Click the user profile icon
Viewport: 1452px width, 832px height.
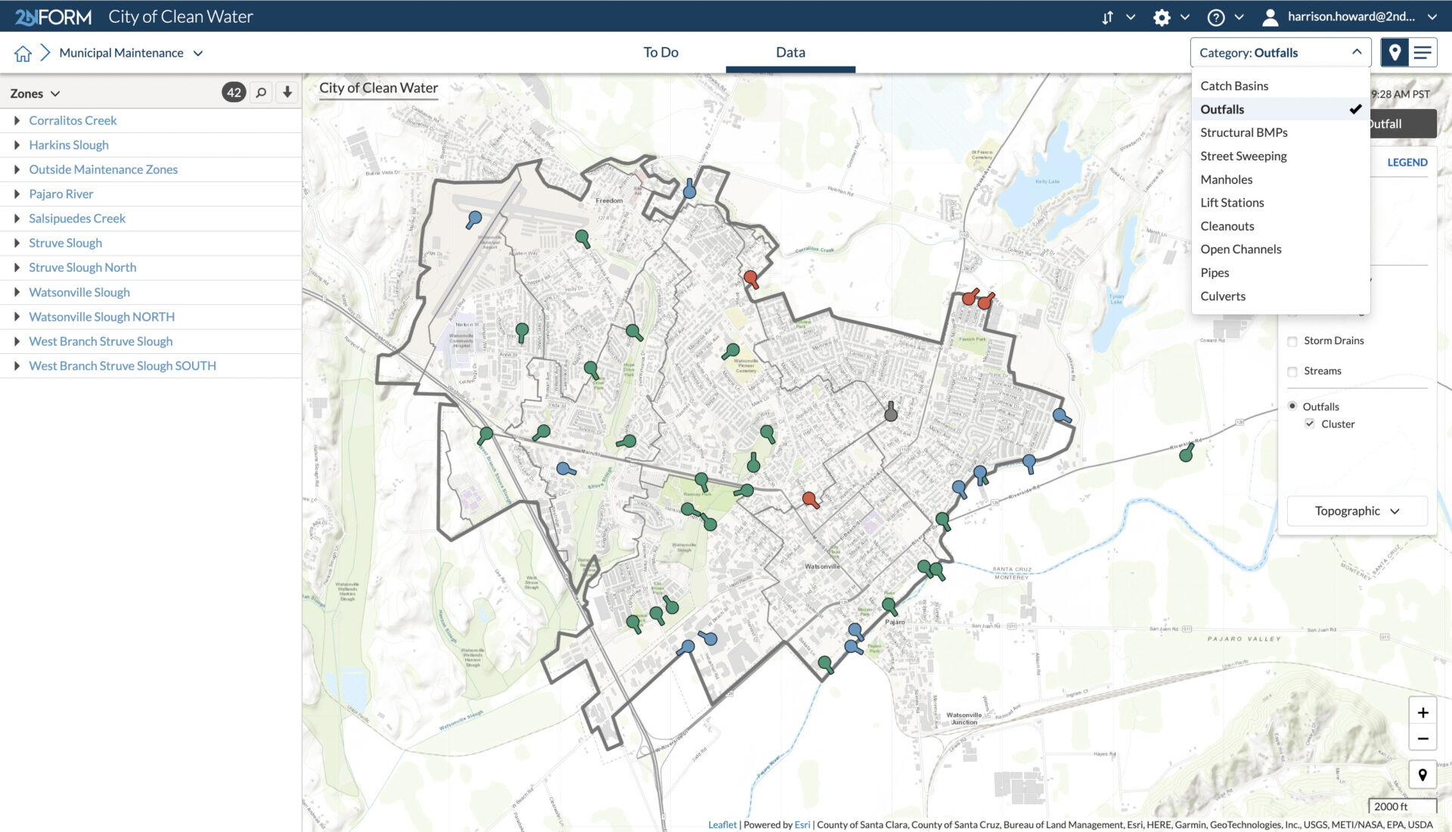(1268, 15)
